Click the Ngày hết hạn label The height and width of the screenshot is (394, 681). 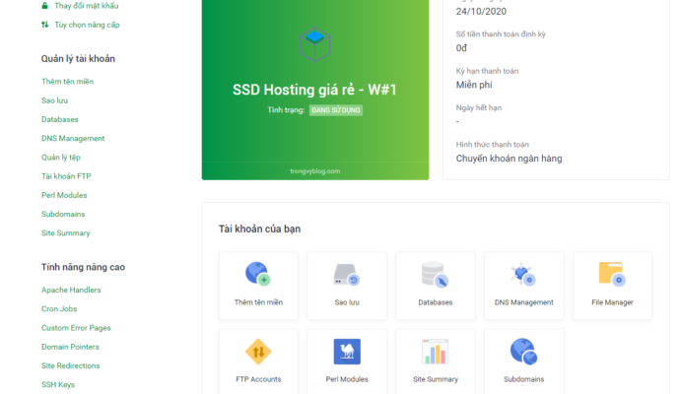coord(479,107)
